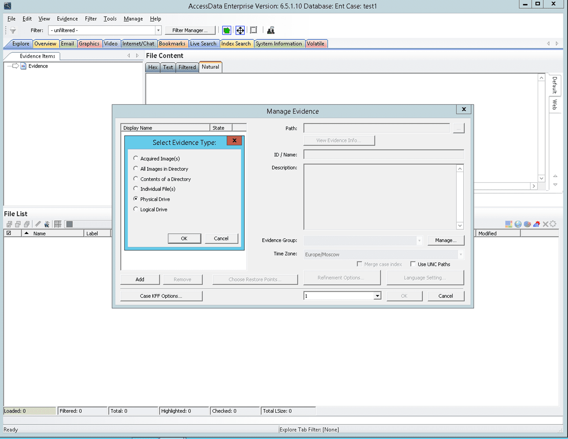
Task: Click the globe icon above Modified column
Action: tap(518, 224)
